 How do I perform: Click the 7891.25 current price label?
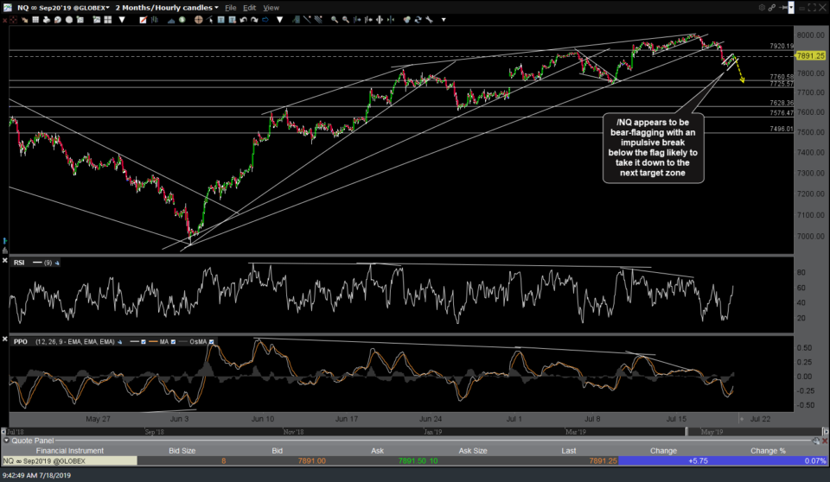pyautogui.click(x=810, y=55)
